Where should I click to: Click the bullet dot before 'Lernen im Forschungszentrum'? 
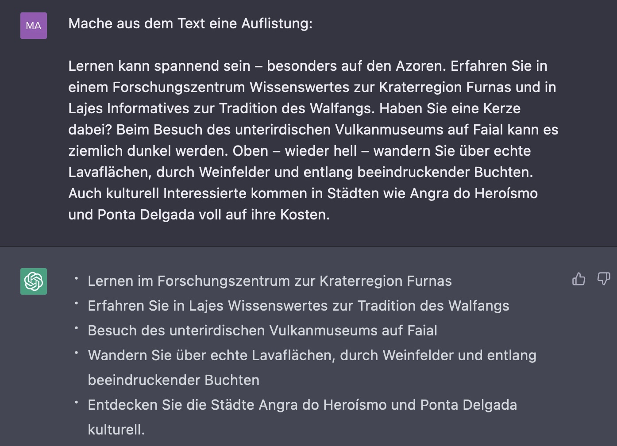point(77,278)
